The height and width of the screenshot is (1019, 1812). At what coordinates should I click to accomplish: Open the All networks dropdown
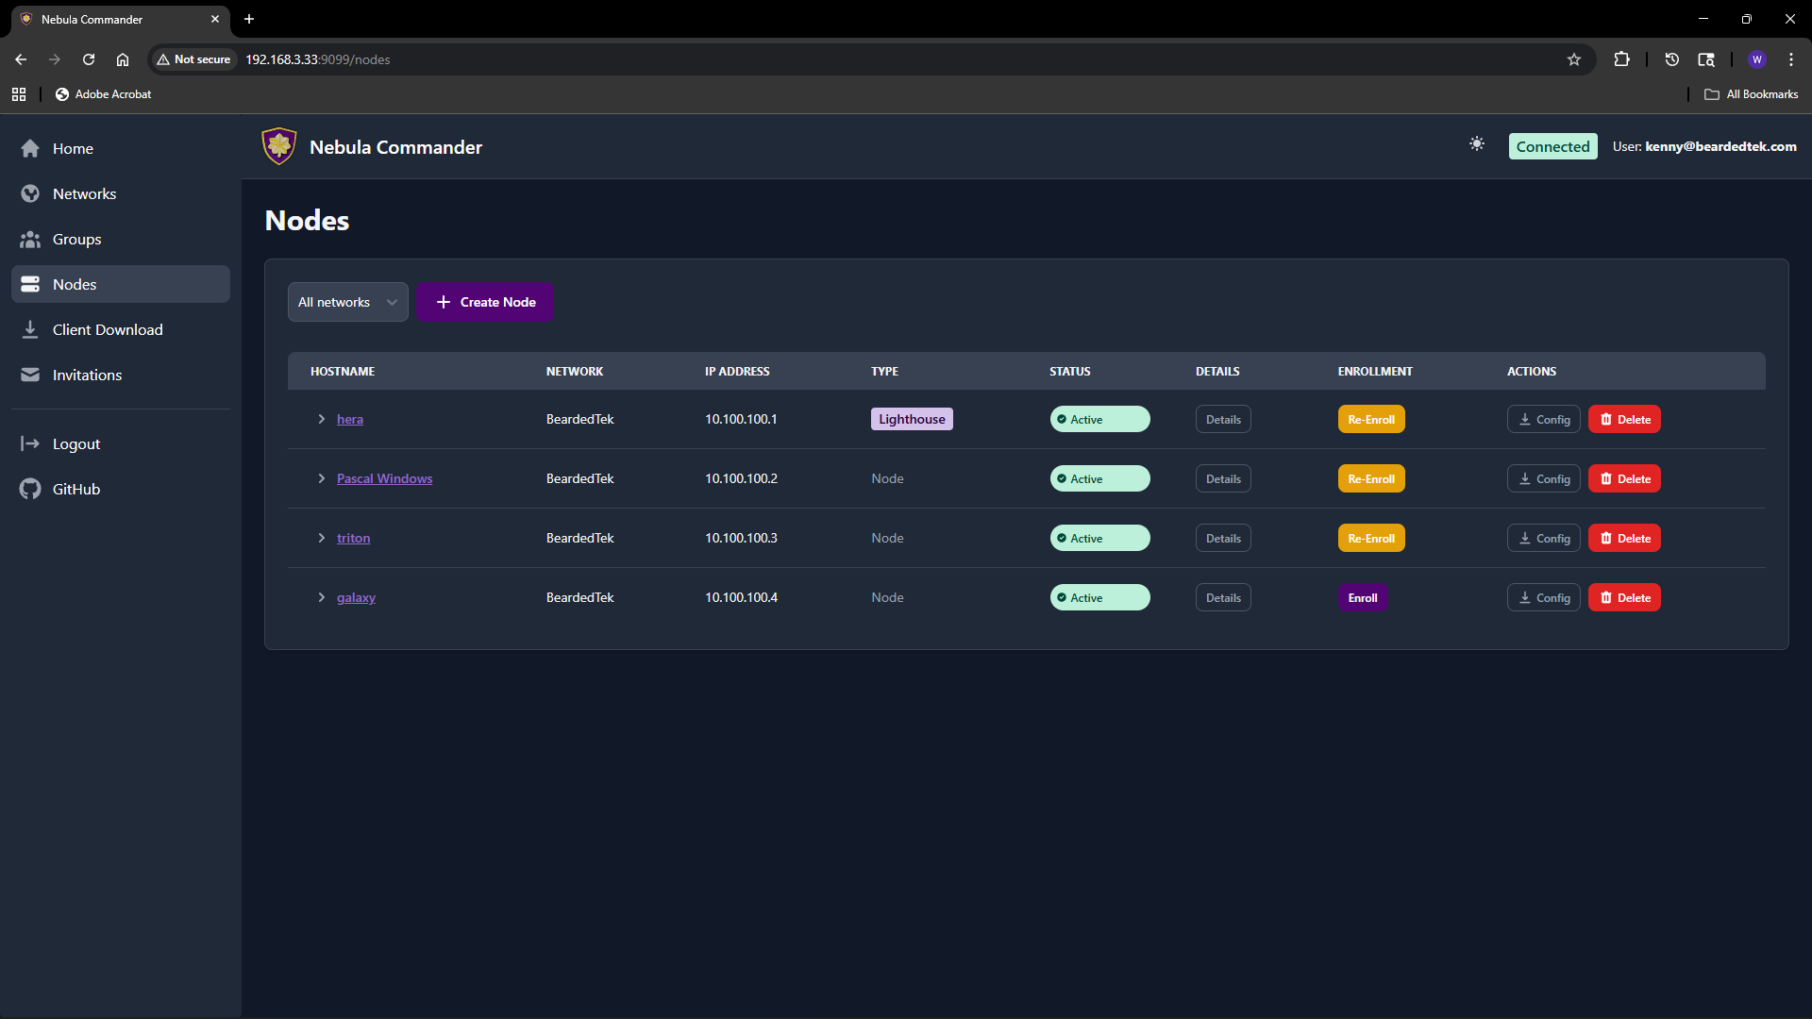tap(347, 302)
